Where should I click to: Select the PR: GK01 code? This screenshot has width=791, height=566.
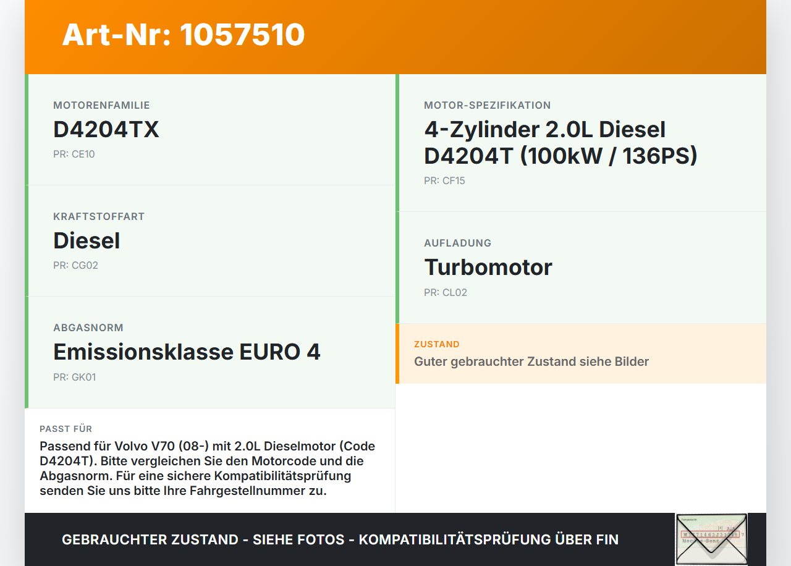pyautogui.click(x=74, y=378)
